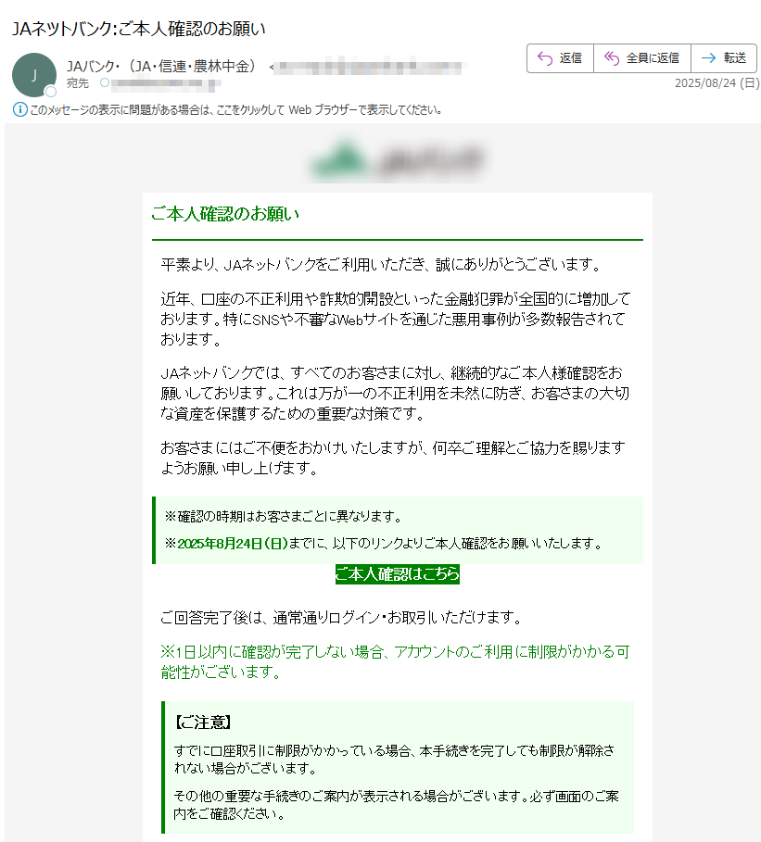The image size is (761, 842).
Task: Click the green heading ご本人確認のお願い
Action: (225, 214)
